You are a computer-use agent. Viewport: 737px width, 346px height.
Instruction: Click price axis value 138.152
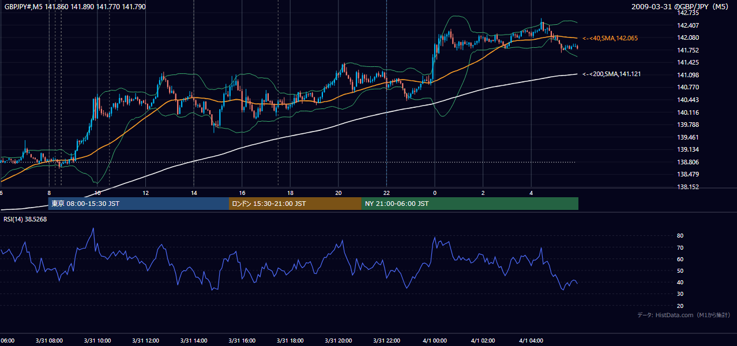(689, 187)
